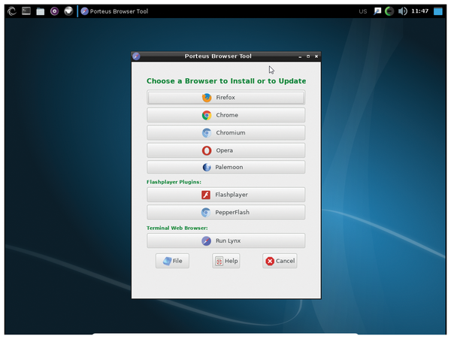Install the PepperFlash plugin

225,212
